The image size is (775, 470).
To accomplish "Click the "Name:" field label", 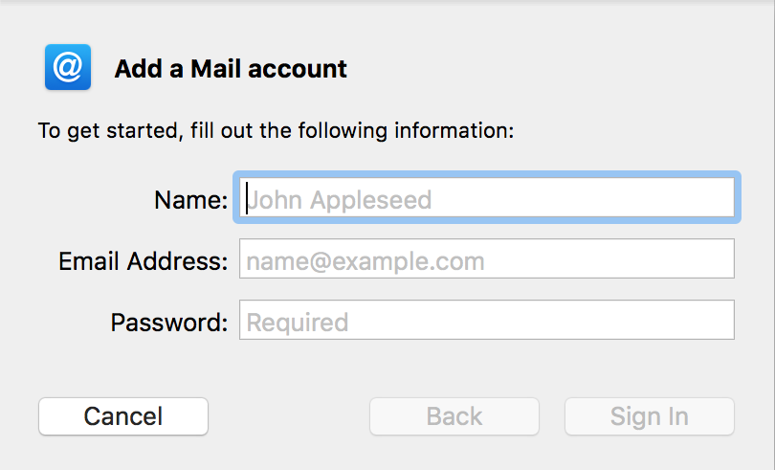I will click(x=190, y=200).
